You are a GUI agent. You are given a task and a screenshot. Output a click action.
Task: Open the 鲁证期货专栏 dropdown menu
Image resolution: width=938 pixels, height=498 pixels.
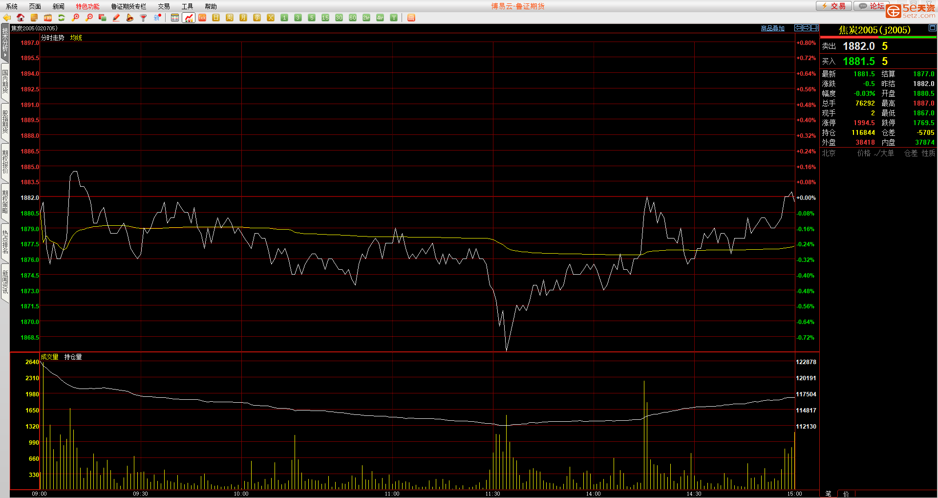pyautogui.click(x=128, y=6)
